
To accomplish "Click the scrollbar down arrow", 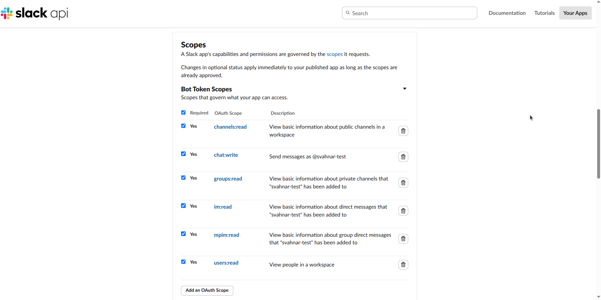I will point(598,297).
